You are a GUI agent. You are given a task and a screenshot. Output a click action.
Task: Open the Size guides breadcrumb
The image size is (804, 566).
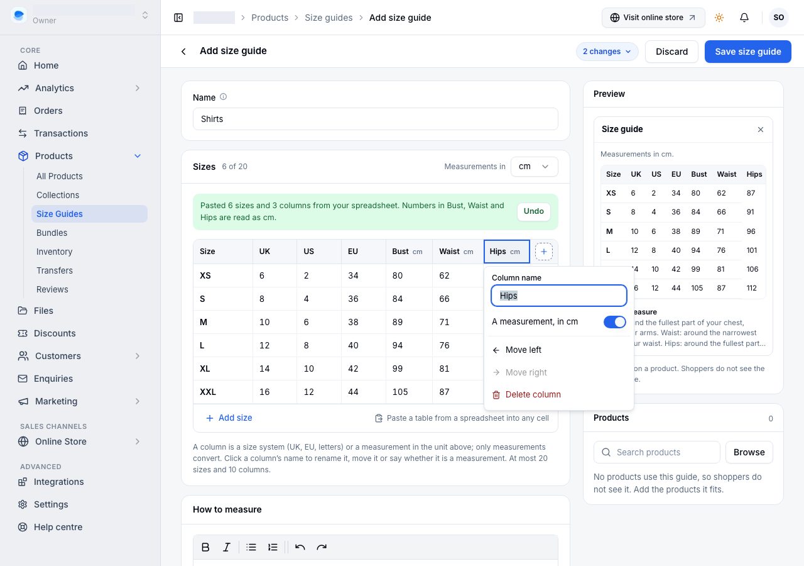click(x=329, y=18)
